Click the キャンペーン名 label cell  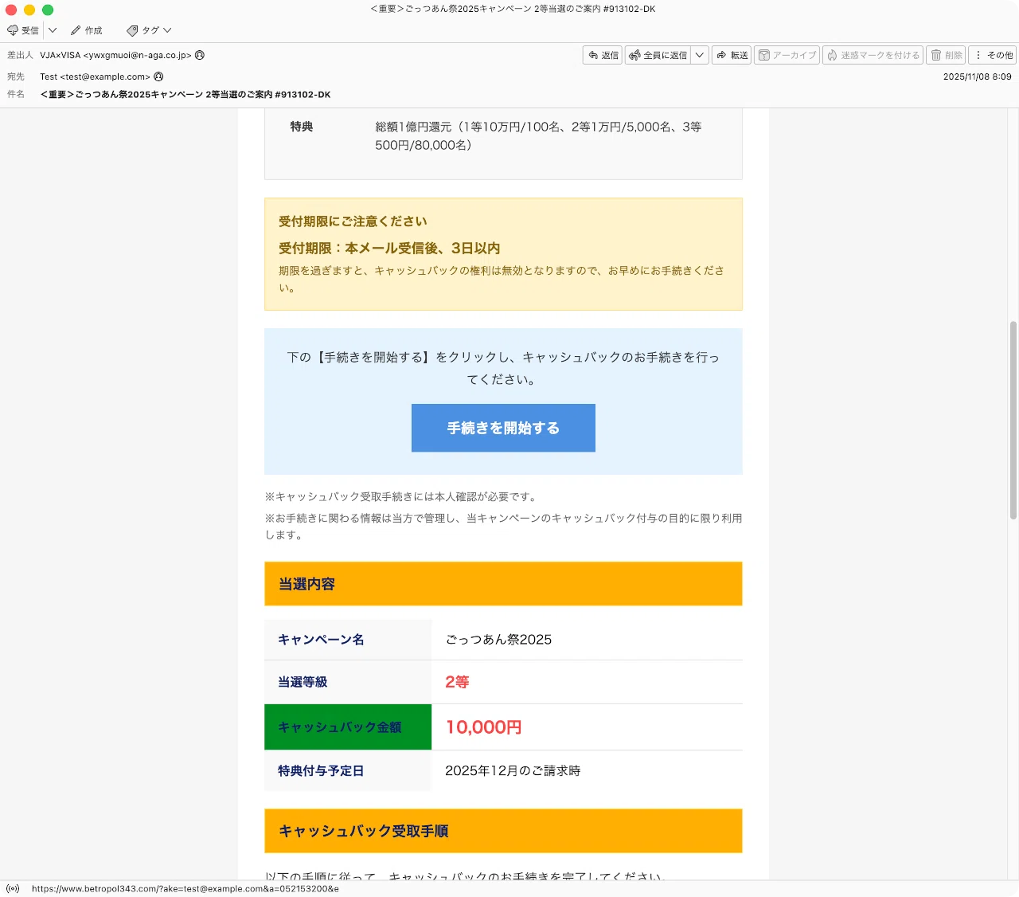[348, 640]
